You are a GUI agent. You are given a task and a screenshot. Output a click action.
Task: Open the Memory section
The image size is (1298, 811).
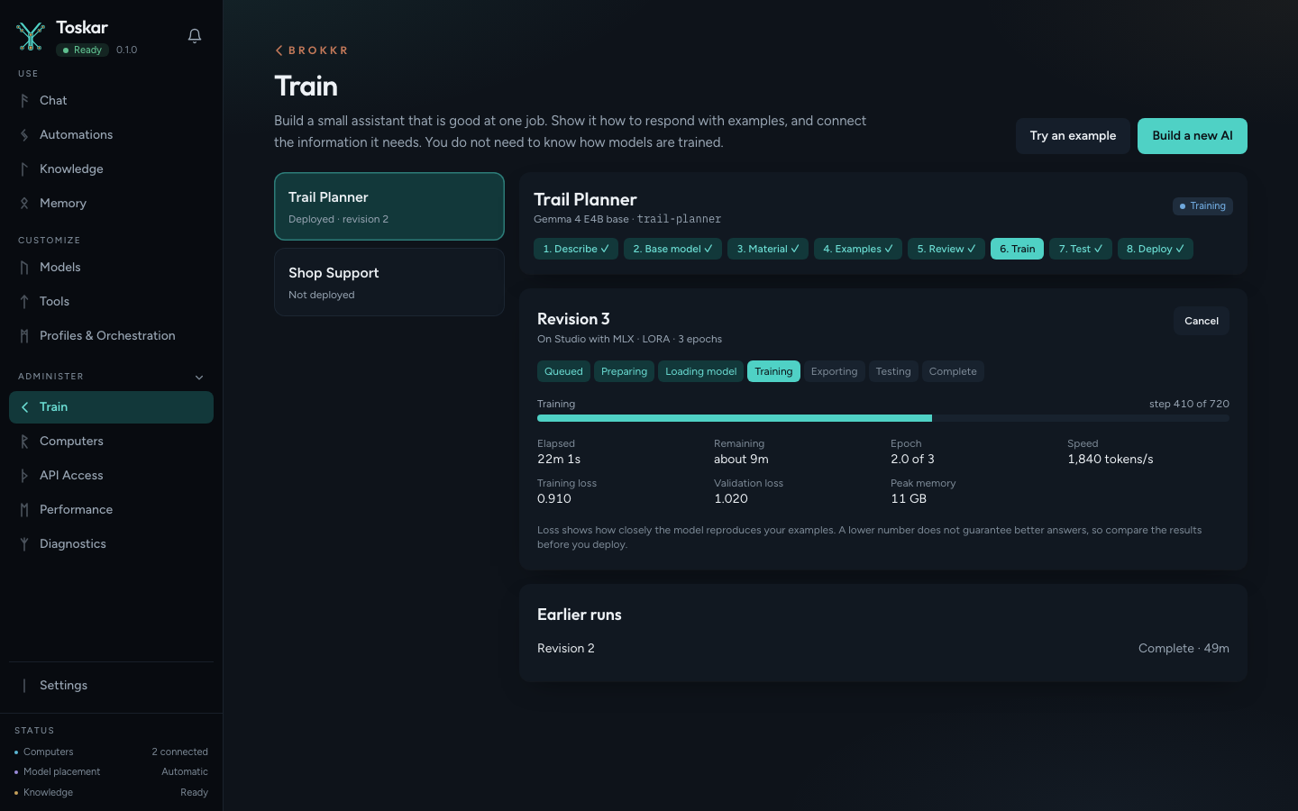(x=111, y=204)
